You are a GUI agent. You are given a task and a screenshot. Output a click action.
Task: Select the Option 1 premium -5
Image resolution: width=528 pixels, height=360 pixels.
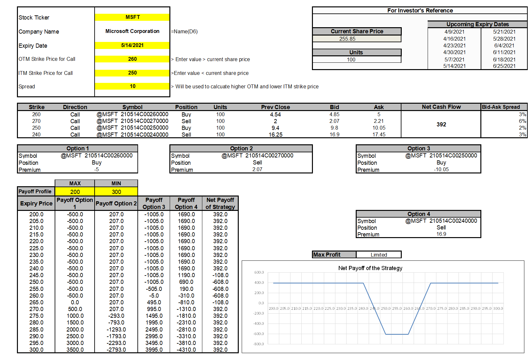[97, 170]
